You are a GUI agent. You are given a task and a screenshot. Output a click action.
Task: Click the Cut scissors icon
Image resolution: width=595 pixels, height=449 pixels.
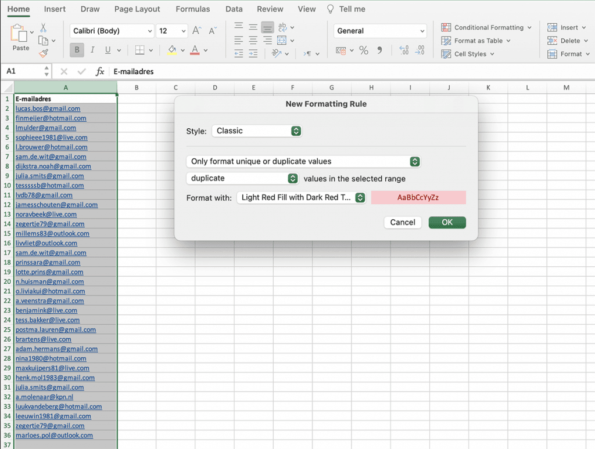pos(44,28)
